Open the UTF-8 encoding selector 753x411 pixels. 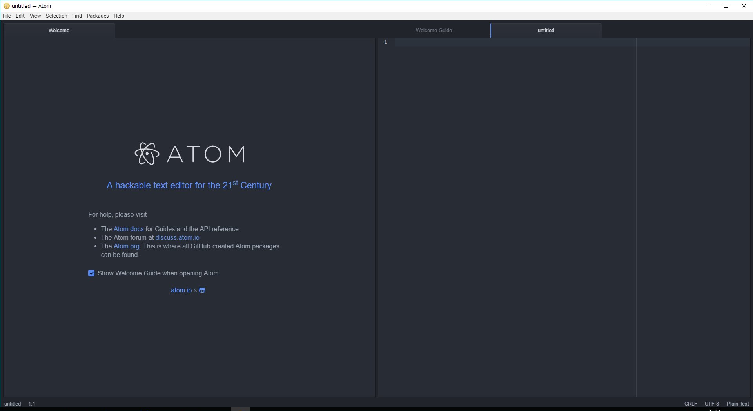[x=711, y=404]
